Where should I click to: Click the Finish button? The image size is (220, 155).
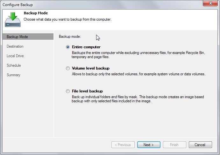tap(174, 145)
